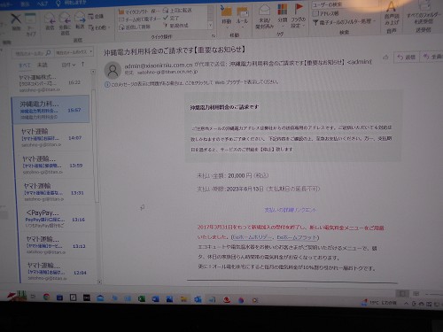Click the lightbulb Tell Me (何をしますか) icon
This screenshot has width=443, height=332.
coord(58,3)
